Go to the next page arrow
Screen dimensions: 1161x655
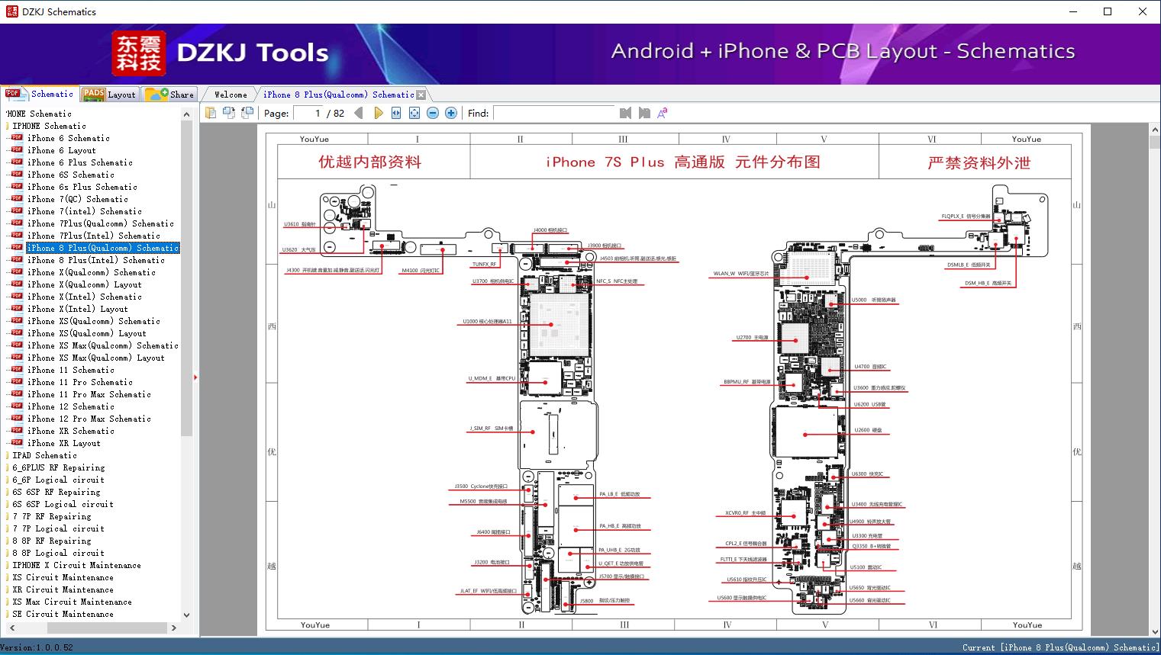[x=378, y=113]
